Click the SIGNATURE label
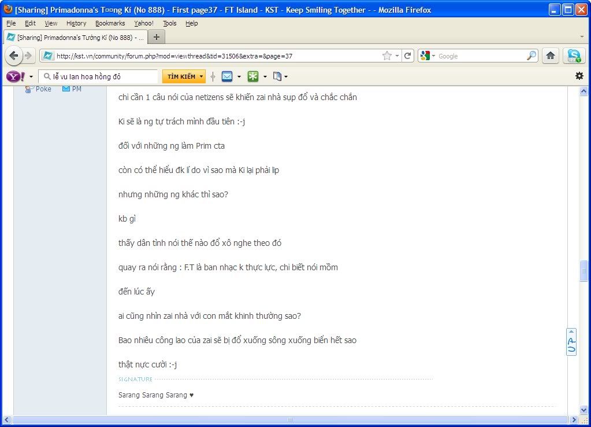Viewport: 591px width, 427px height. pos(135,379)
